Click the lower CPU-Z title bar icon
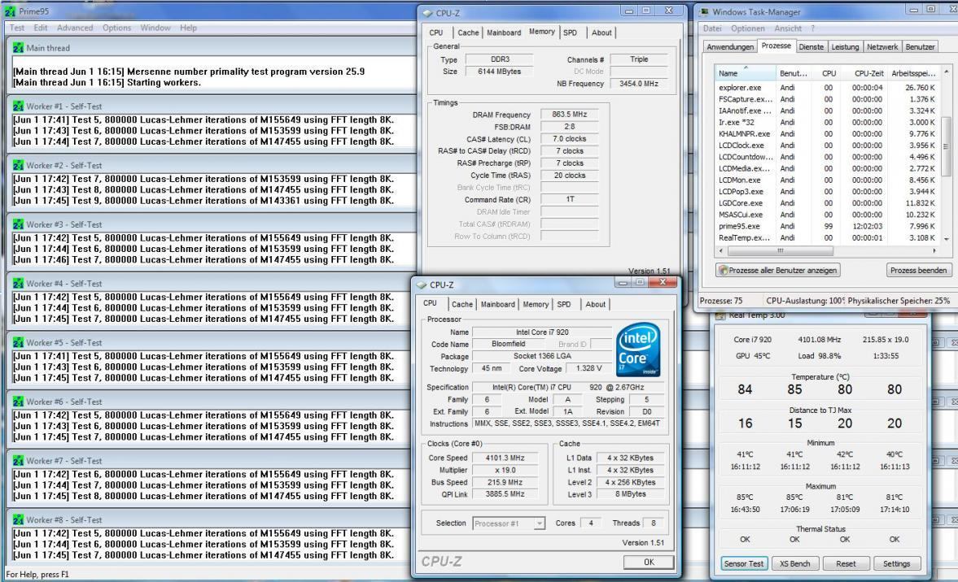The height and width of the screenshot is (582, 958). [x=422, y=284]
